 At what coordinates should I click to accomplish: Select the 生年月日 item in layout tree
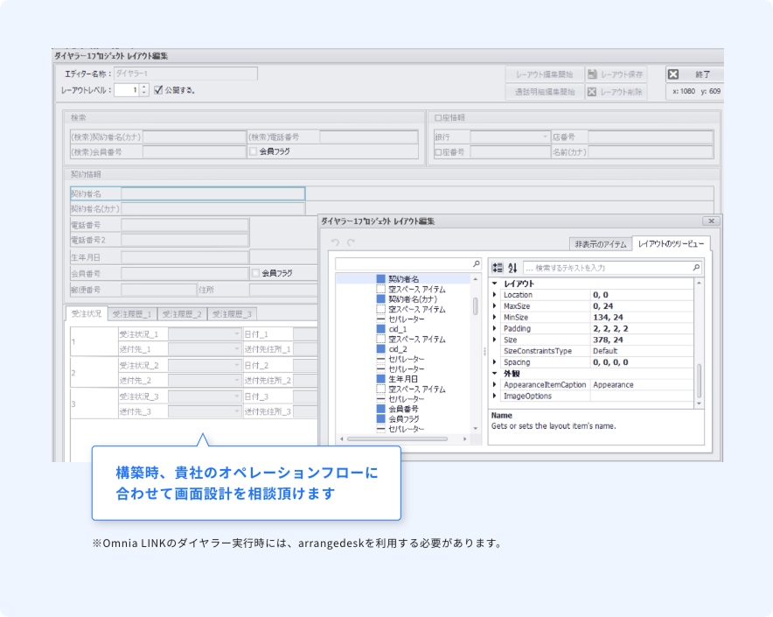click(x=402, y=379)
